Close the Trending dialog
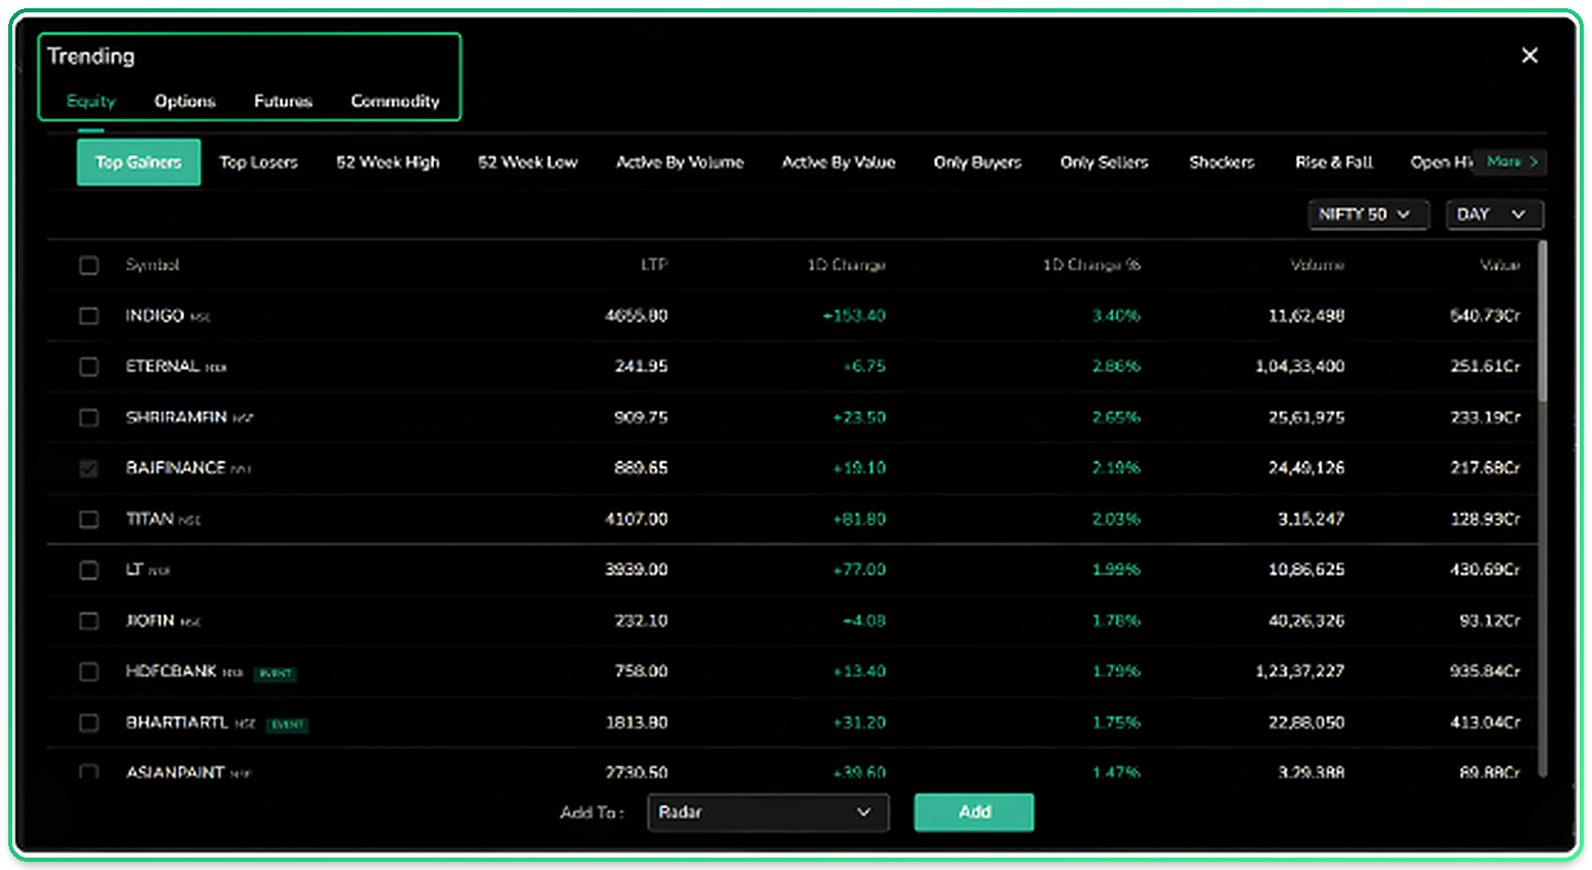This screenshot has width=1592, height=870. coord(1529,55)
